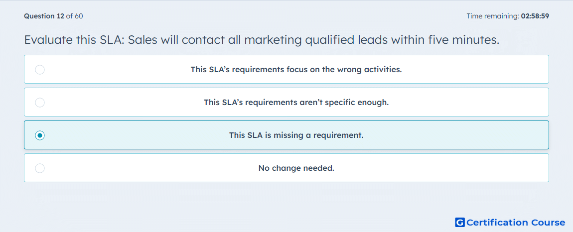Select radio button for wrong activities option
This screenshot has width=573, height=232.
(x=40, y=69)
